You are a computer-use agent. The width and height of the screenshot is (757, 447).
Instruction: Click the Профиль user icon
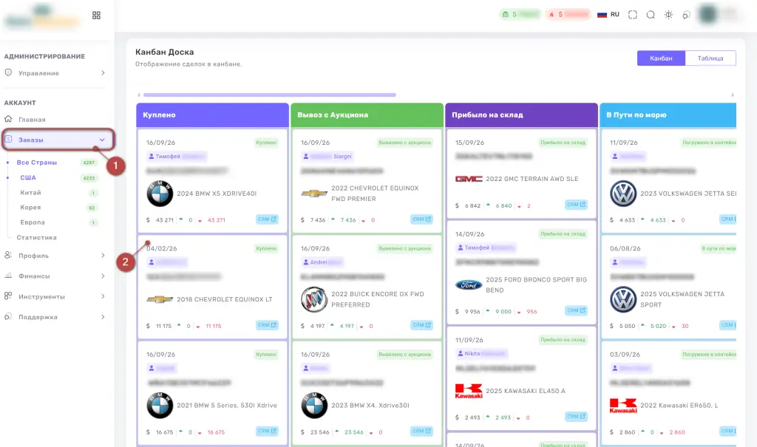[8, 255]
